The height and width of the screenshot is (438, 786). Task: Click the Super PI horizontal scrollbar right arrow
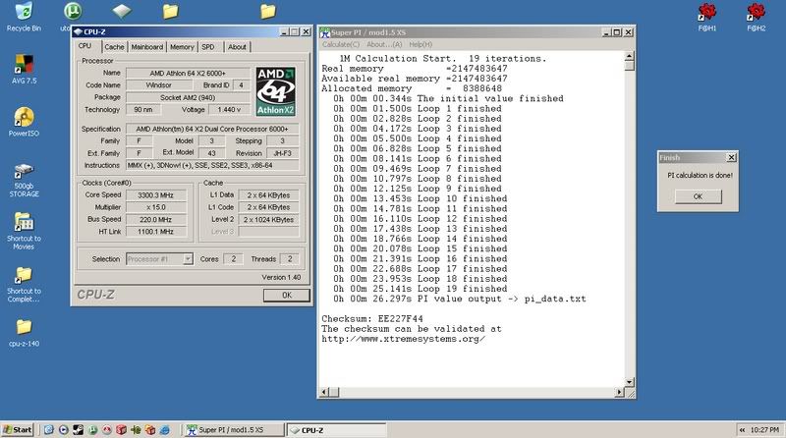pos(620,393)
